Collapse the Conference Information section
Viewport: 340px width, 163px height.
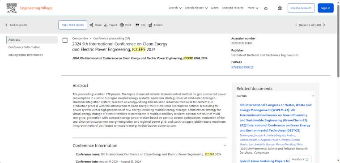pyautogui.click(x=225, y=146)
